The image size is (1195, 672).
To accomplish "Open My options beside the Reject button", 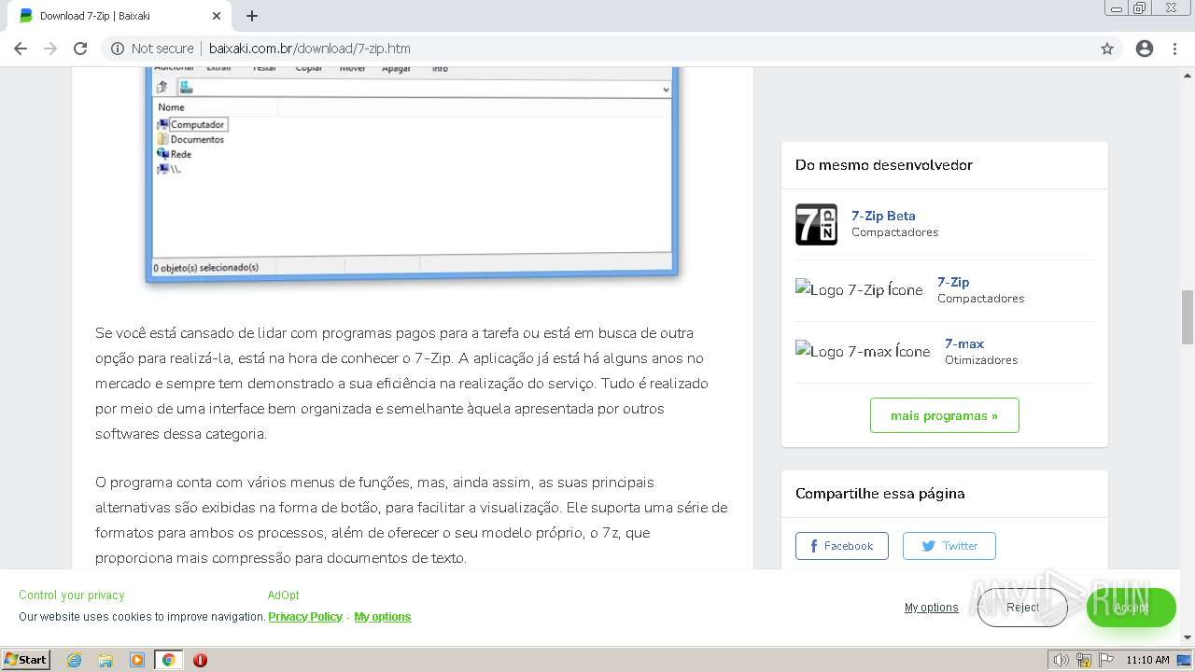I will (x=931, y=608).
